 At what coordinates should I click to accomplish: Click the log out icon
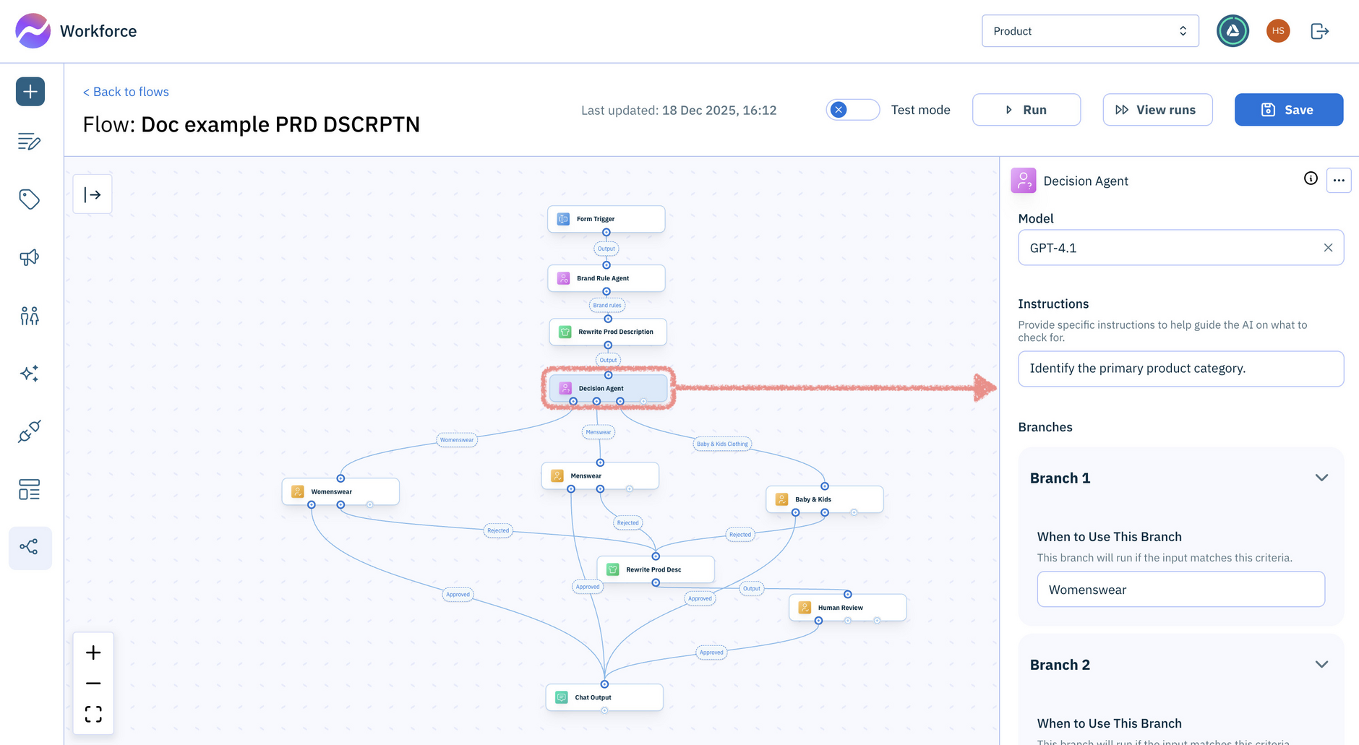pos(1319,31)
